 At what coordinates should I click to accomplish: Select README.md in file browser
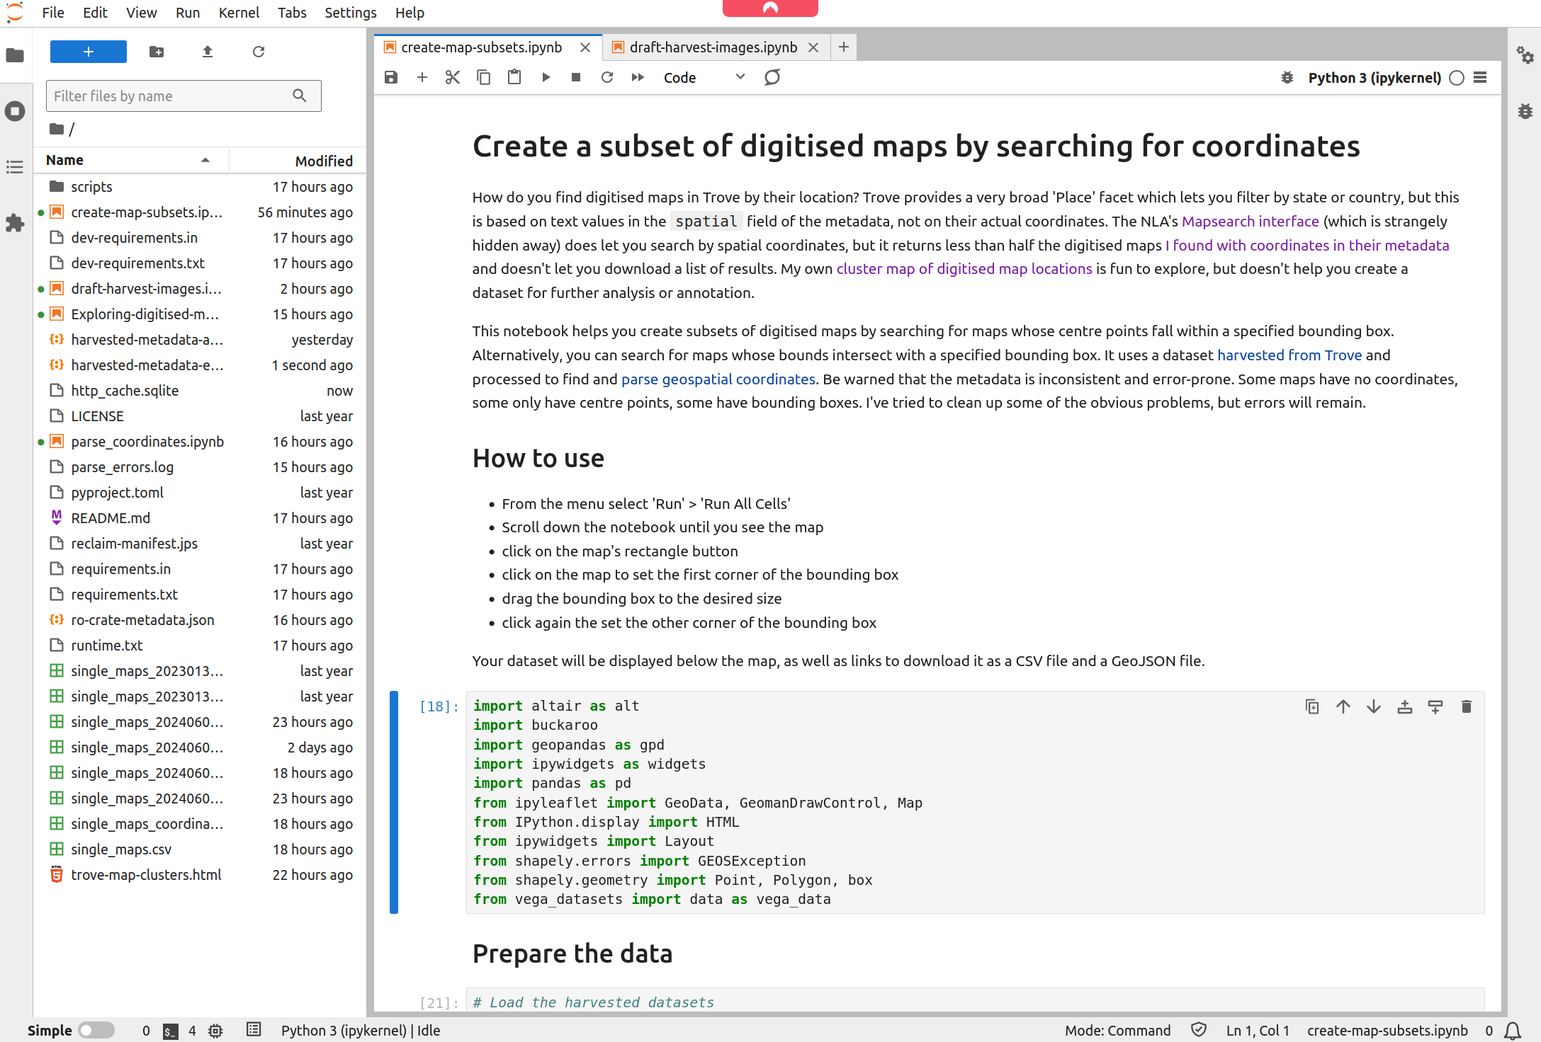[x=201, y=518]
